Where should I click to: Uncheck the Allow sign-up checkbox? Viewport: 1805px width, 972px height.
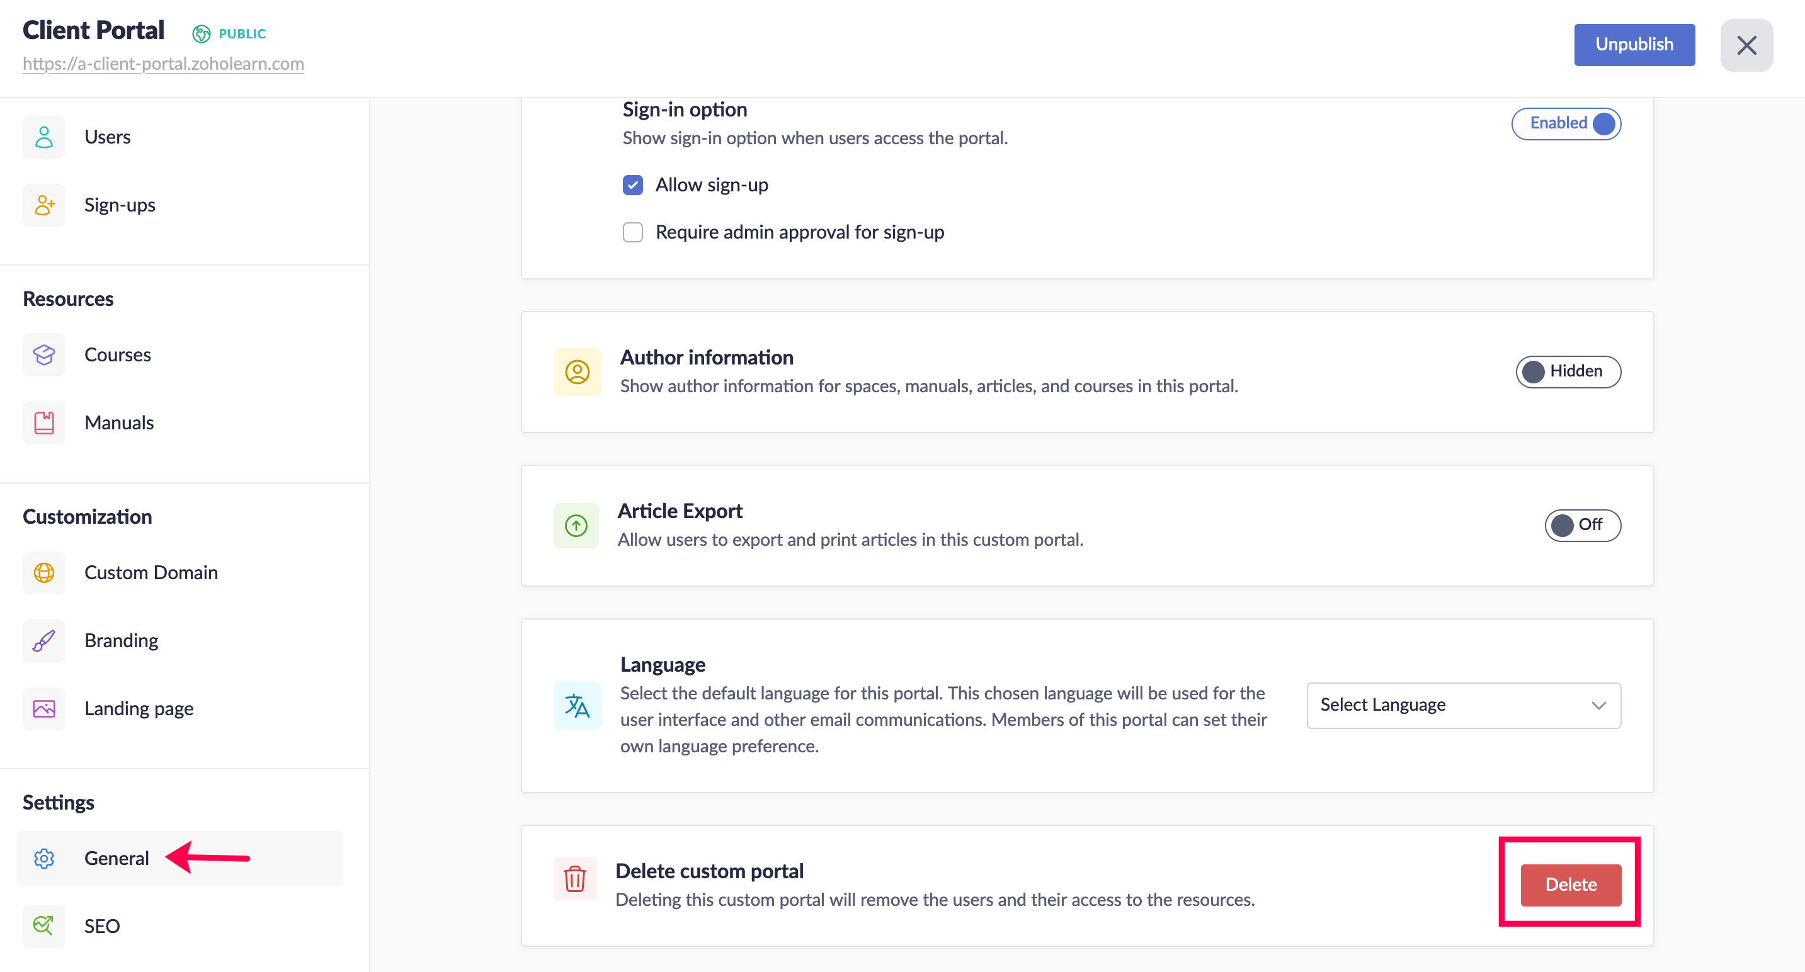coord(633,185)
